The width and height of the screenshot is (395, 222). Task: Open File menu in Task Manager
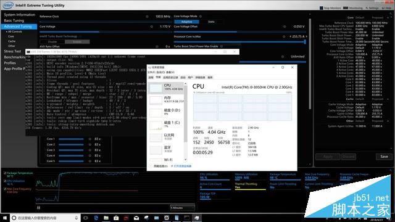point(151,73)
